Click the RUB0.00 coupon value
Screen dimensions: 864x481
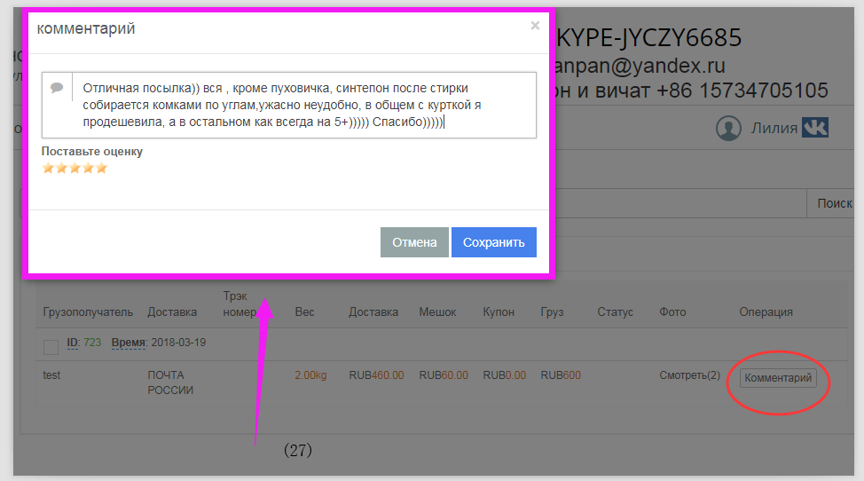(x=505, y=375)
